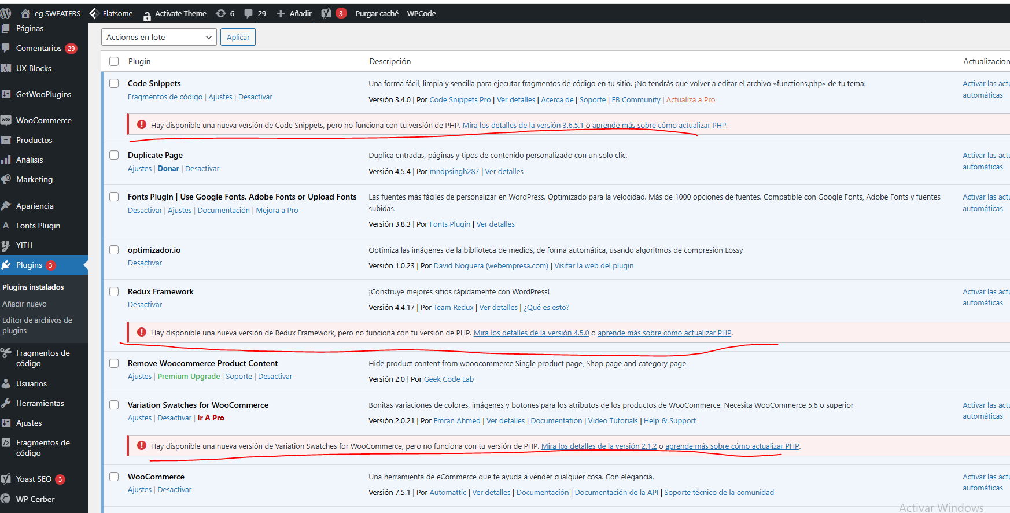
Task: Click the GetWooPlugins sidebar icon
Action: coord(6,94)
